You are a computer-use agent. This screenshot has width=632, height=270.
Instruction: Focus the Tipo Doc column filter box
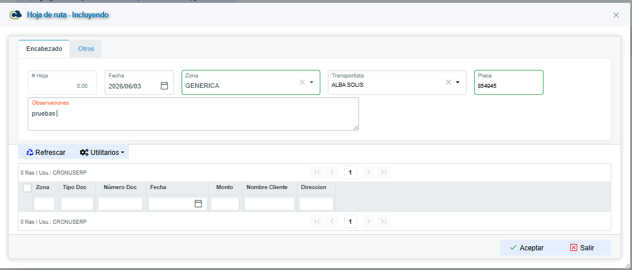pos(77,204)
